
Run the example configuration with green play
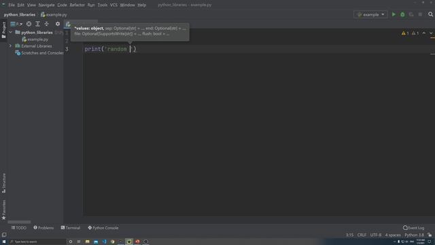(394, 14)
